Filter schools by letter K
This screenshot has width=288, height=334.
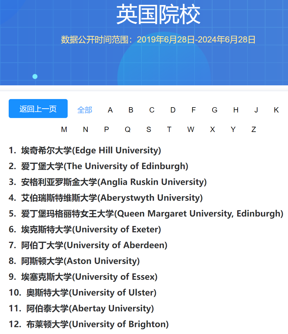[x=276, y=110]
